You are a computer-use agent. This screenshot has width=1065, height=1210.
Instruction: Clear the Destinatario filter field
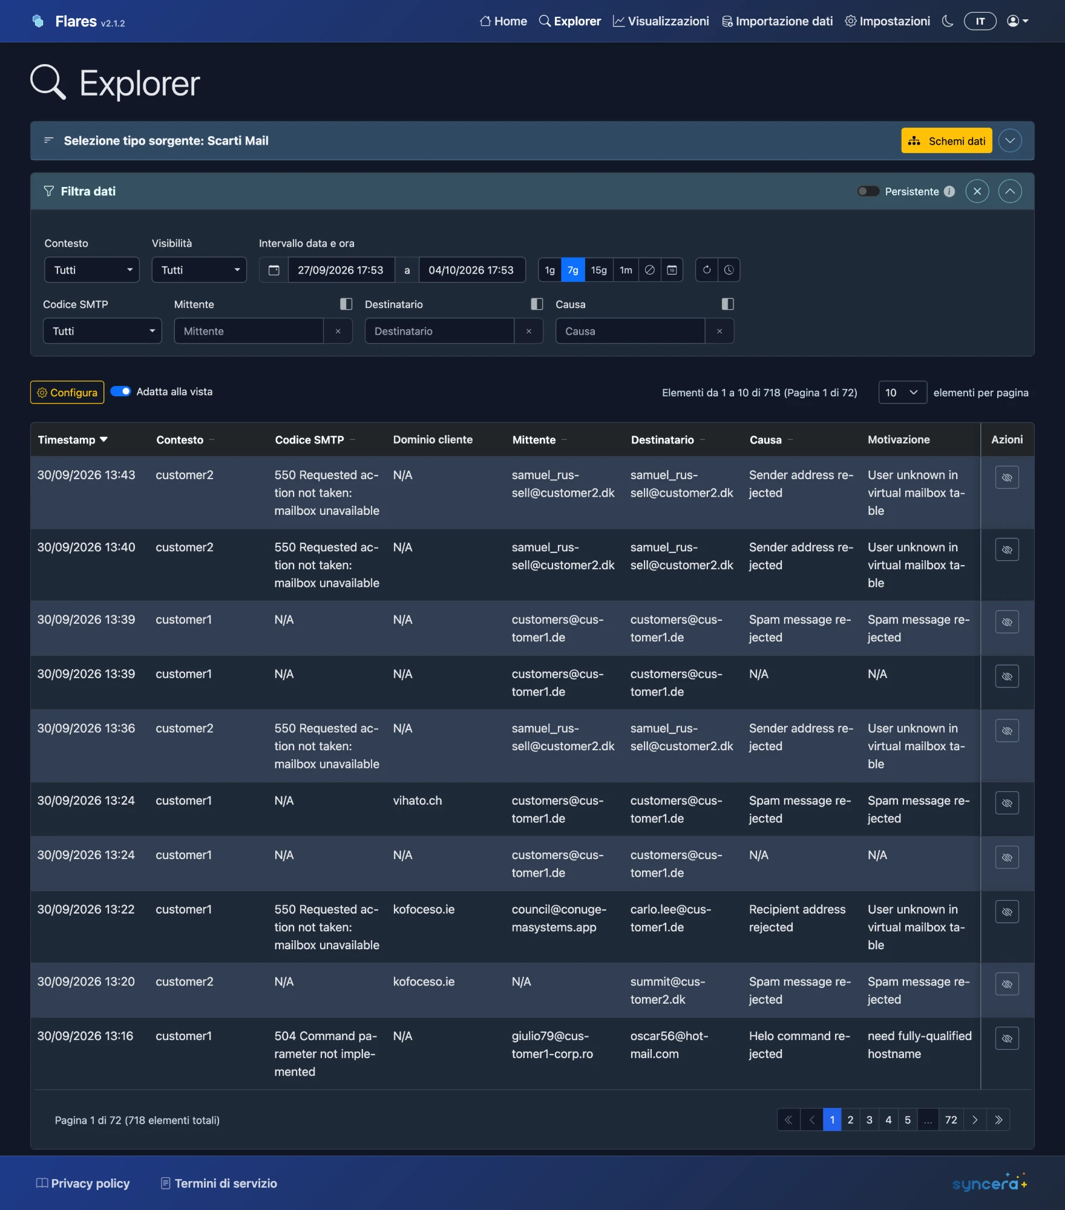(x=529, y=331)
